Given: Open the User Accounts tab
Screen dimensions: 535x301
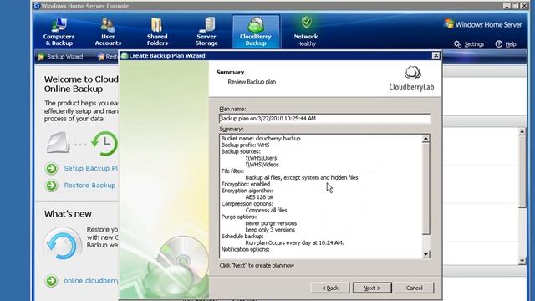Looking at the screenshot, I should coord(108,32).
